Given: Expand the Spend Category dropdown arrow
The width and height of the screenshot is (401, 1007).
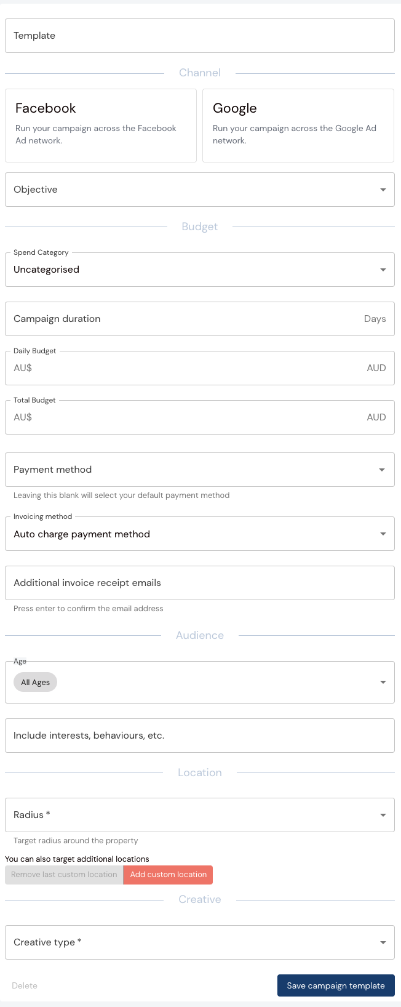Looking at the screenshot, I should (383, 270).
